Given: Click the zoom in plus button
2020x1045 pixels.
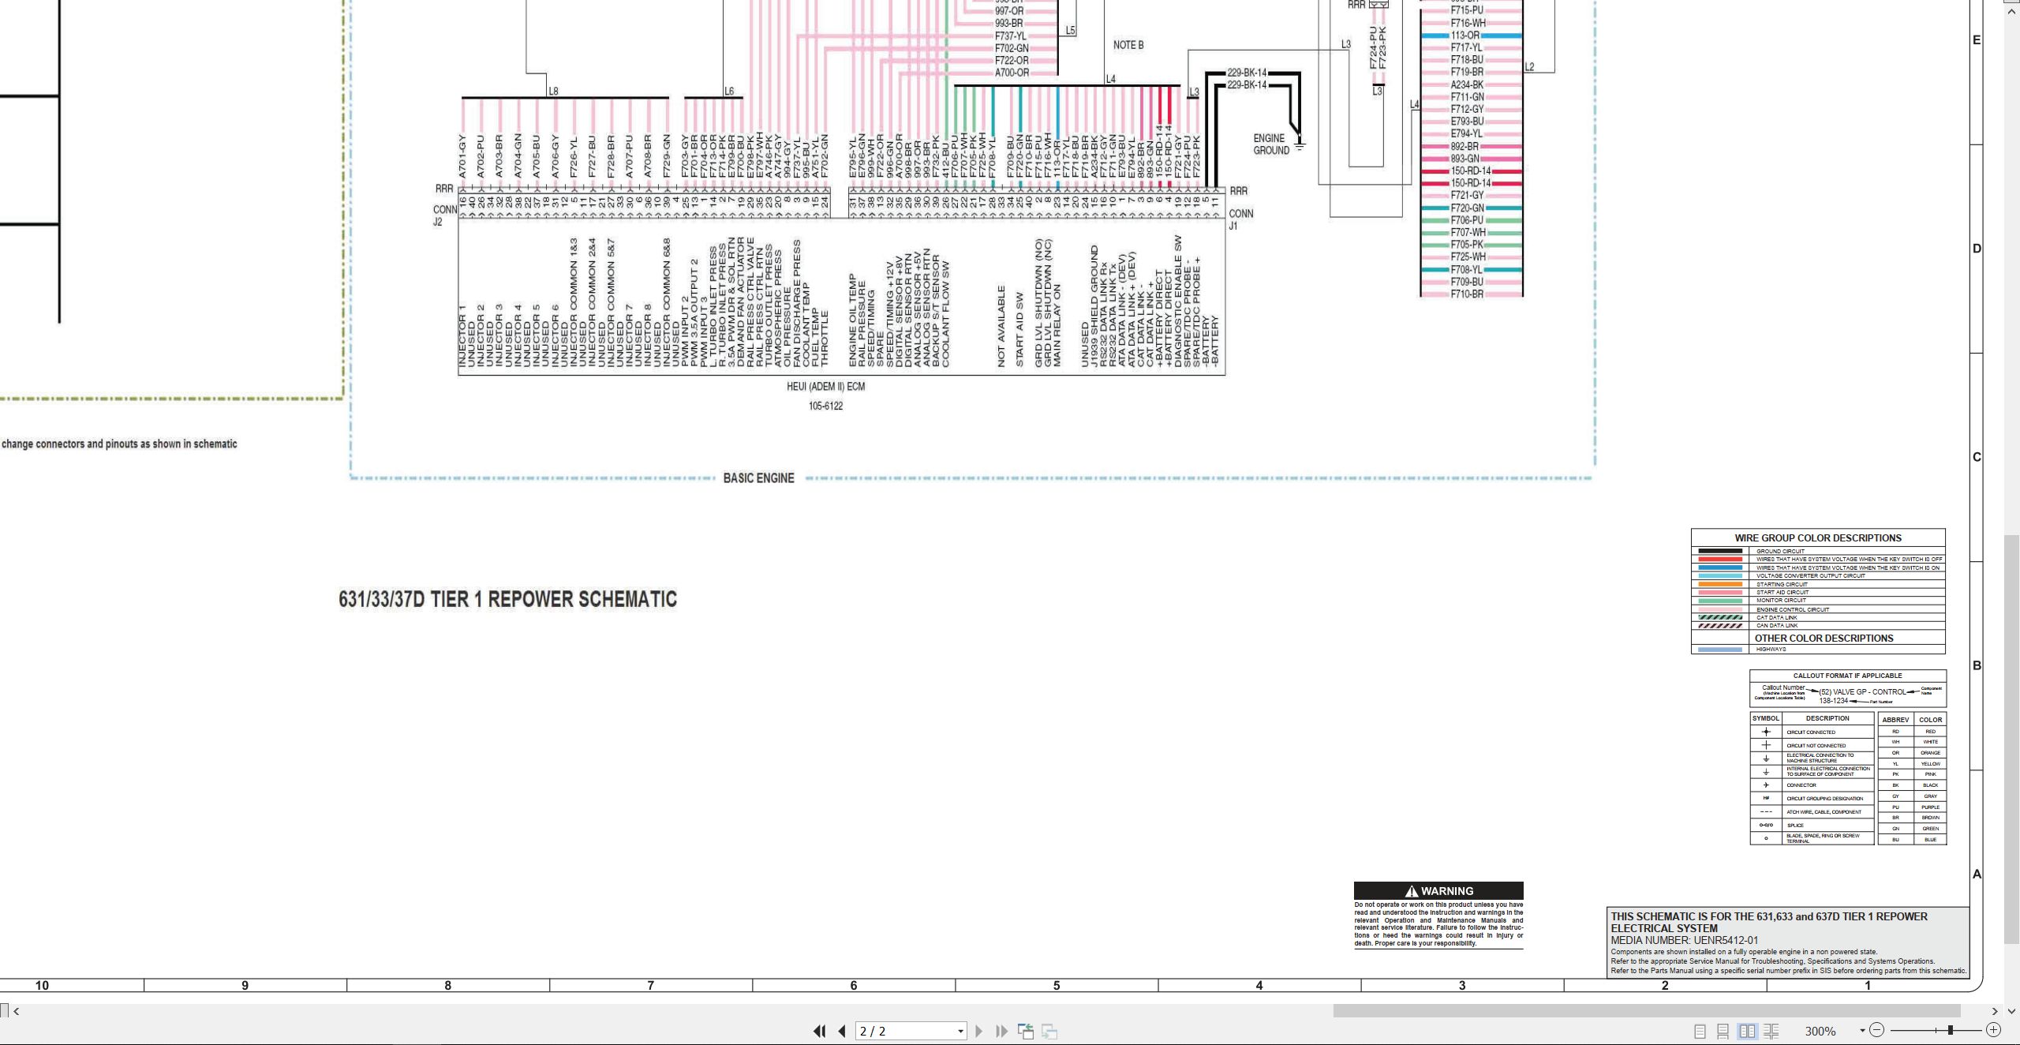Looking at the screenshot, I should coord(1994,1030).
